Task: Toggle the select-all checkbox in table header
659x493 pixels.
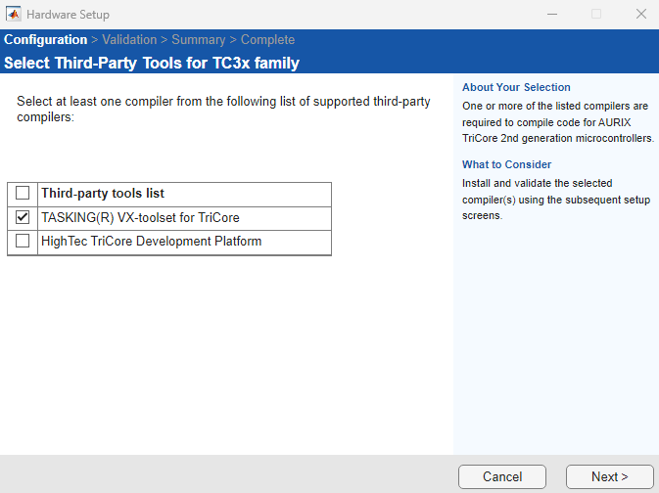Action: (x=23, y=194)
